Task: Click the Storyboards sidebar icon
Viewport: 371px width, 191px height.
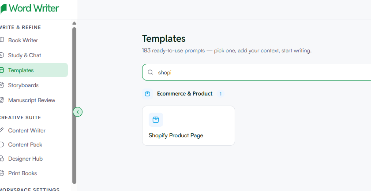Action: 2,85
